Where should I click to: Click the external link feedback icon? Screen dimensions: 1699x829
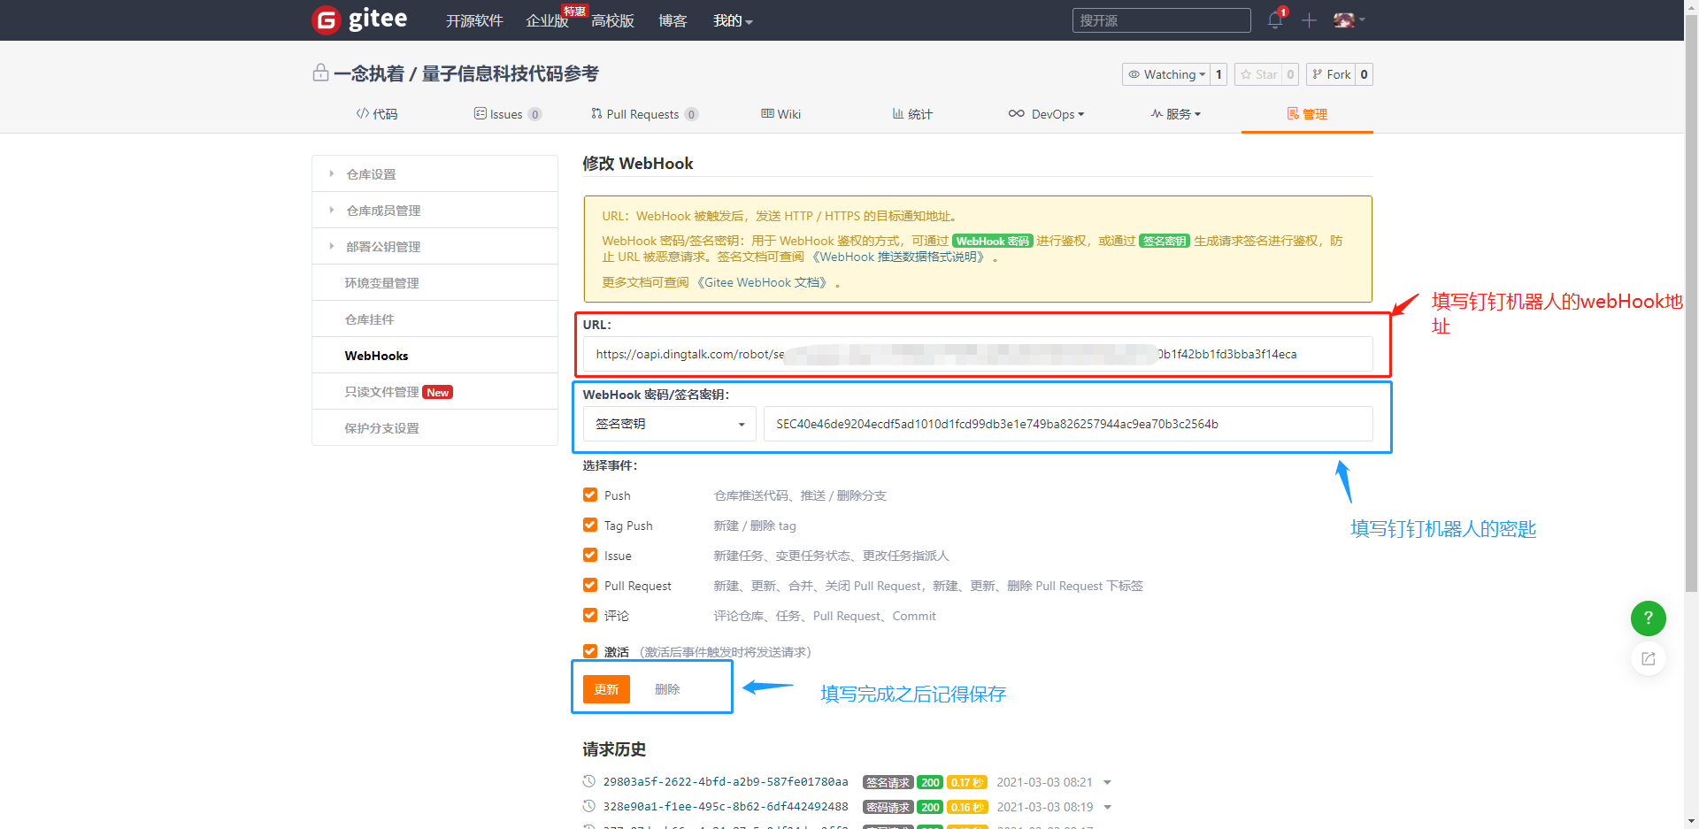click(1649, 658)
